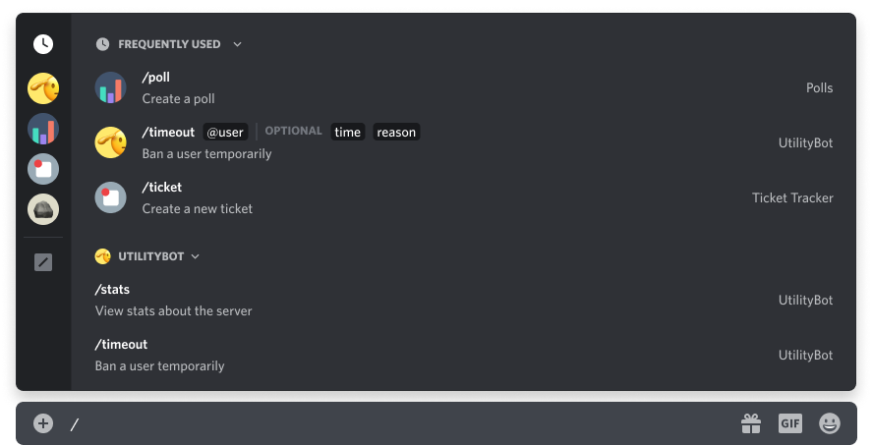872x445 pixels.
Task: Open the frequently used clock icon in sidebar
Action: click(x=43, y=44)
